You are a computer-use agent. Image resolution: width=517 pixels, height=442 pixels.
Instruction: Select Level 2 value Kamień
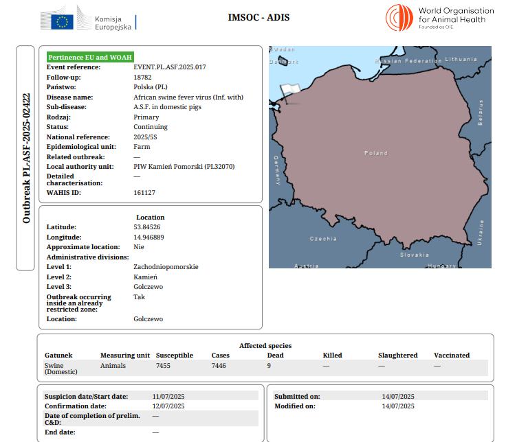[146, 277]
